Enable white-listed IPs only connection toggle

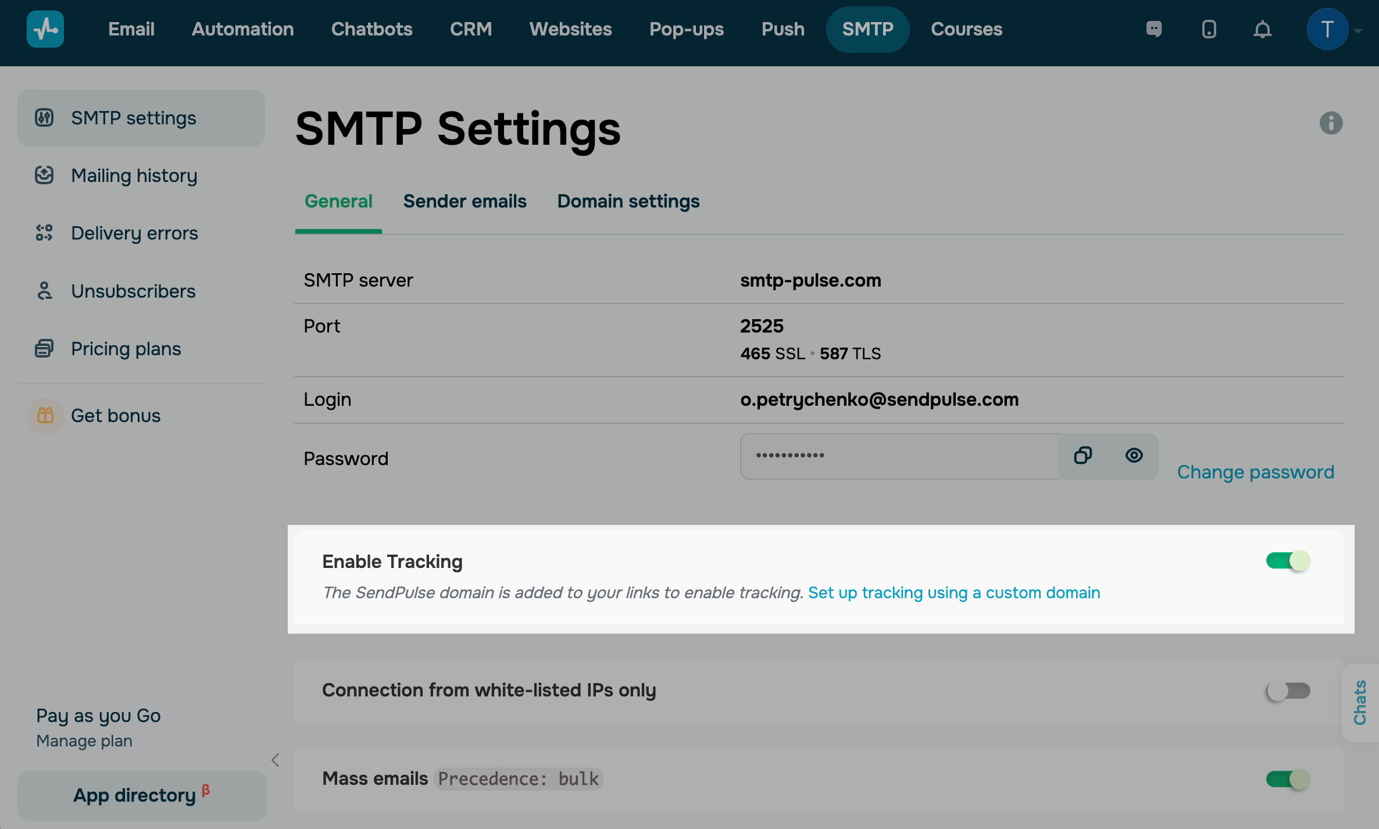1288,691
